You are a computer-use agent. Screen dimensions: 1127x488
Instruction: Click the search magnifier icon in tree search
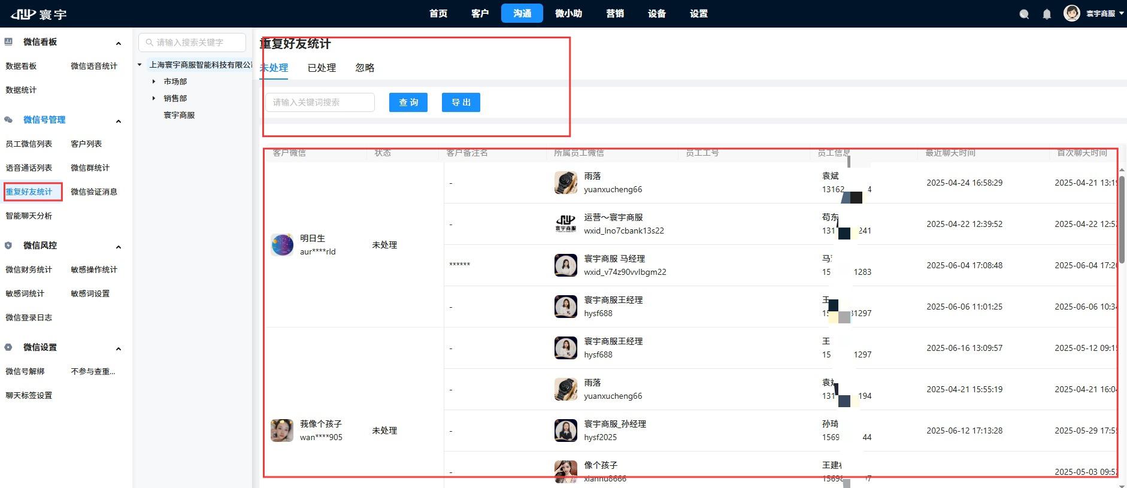pos(150,43)
